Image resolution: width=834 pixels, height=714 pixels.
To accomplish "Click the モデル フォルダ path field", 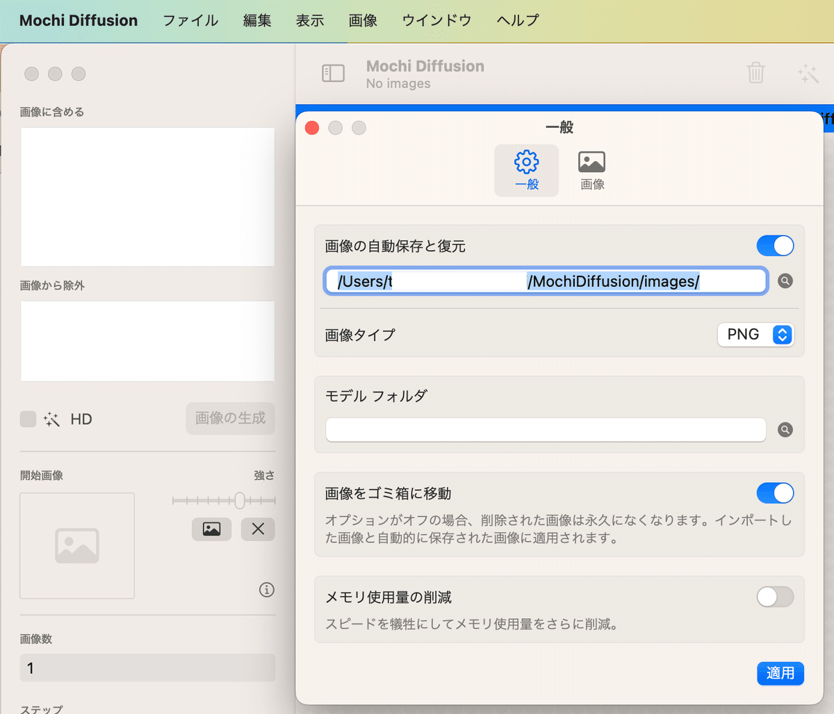I will click(x=546, y=430).
